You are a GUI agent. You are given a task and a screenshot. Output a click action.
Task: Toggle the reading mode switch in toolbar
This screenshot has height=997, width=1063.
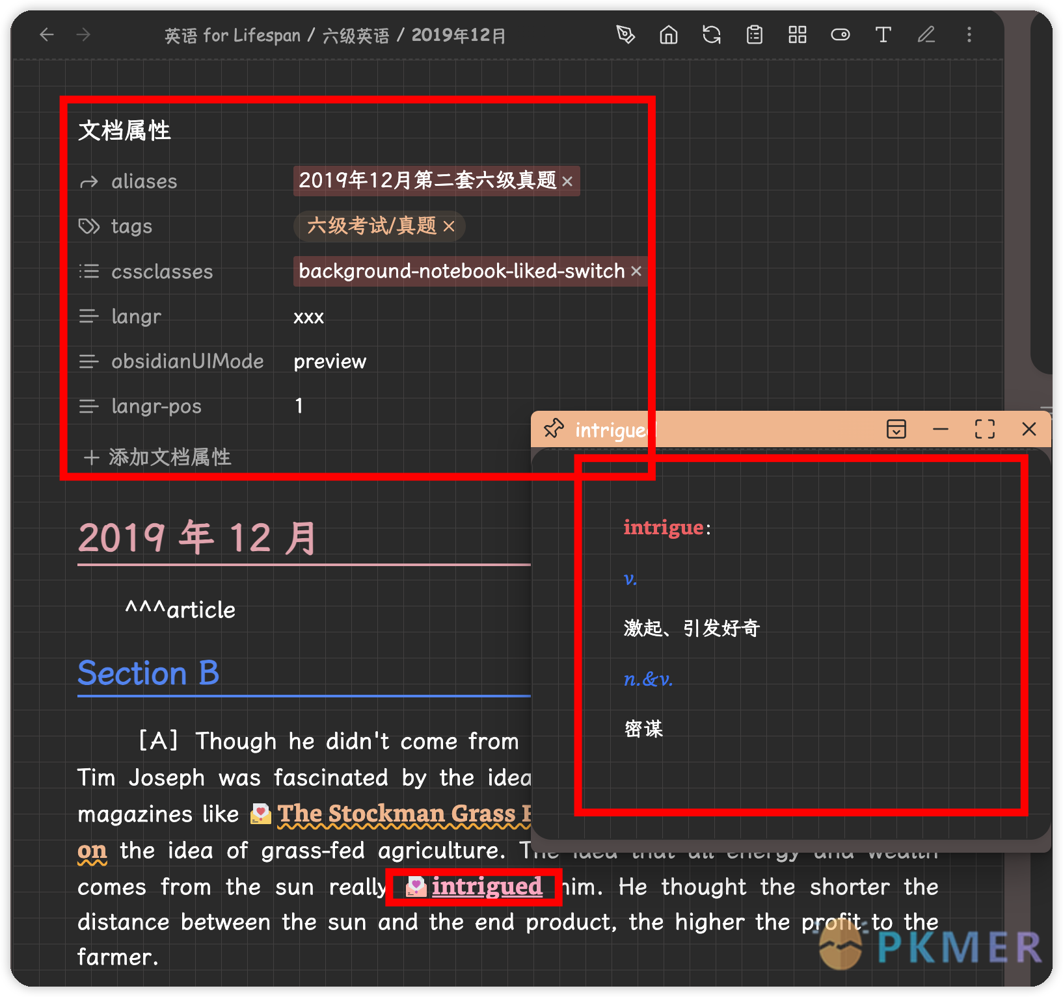[840, 34]
